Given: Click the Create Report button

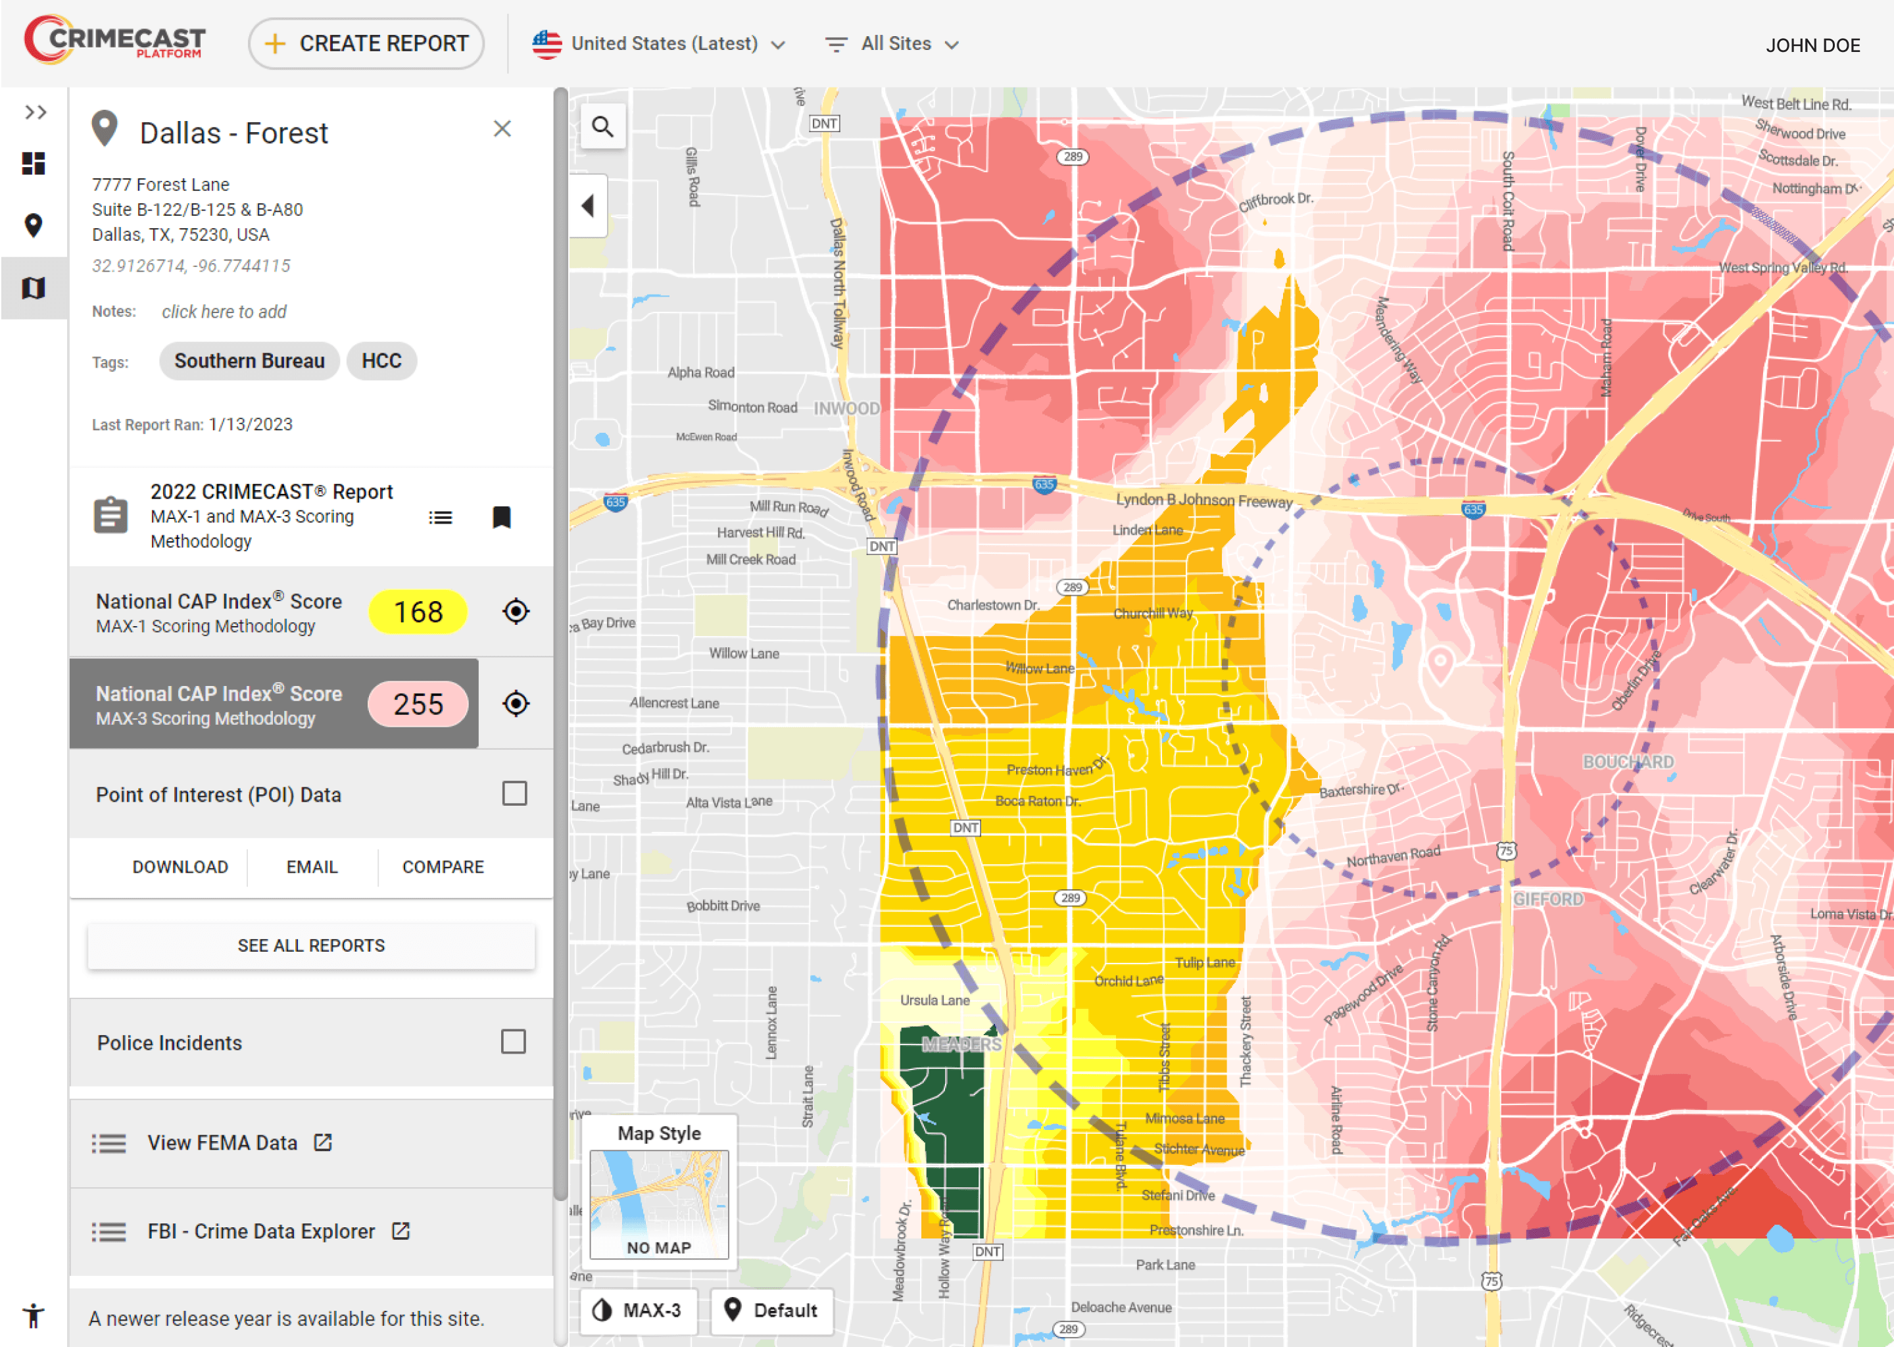Looking at the screenshot, I should [366, 44].
